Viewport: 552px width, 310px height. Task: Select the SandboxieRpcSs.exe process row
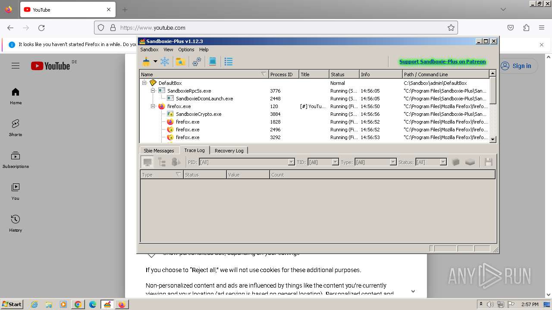tap(314, 91)
